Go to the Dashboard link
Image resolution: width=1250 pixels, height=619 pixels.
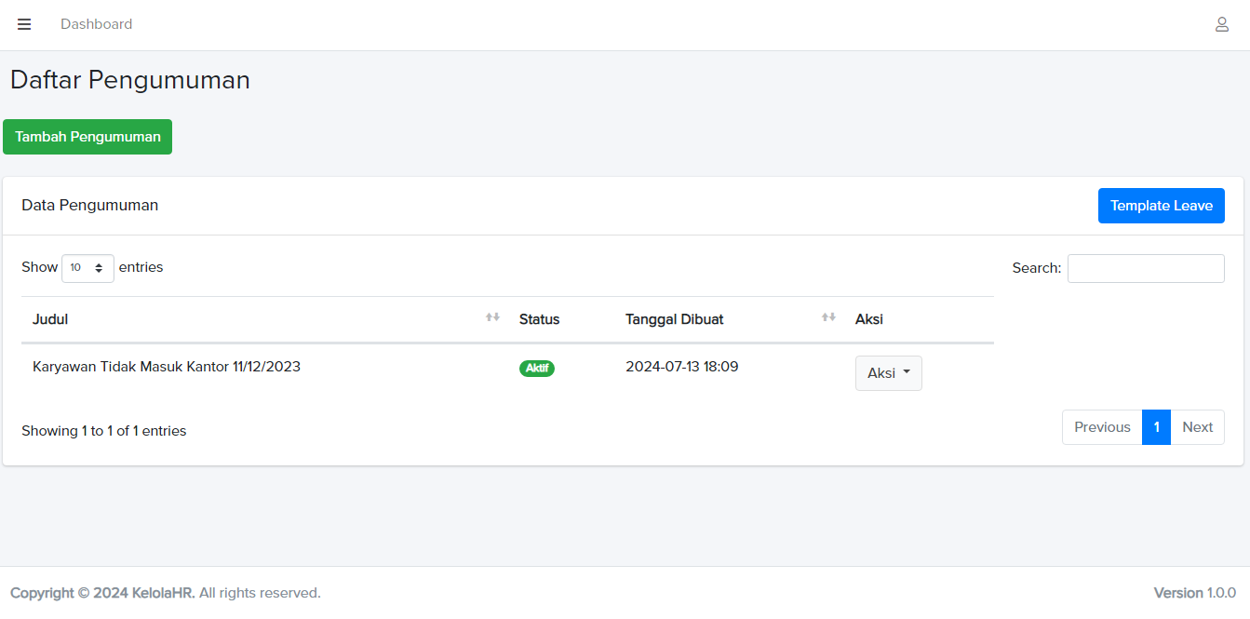click(96, 24)
